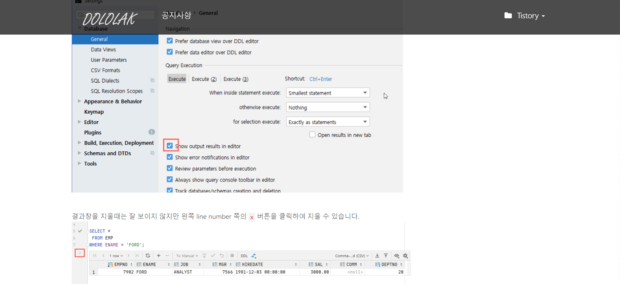This screenshot has height=284, width=620.
Task: Expand the Editor settings node
Action: tap(79, 122)
